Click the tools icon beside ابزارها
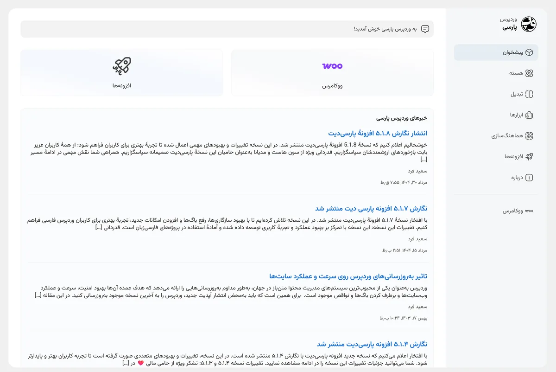 (x=529, y=115)
